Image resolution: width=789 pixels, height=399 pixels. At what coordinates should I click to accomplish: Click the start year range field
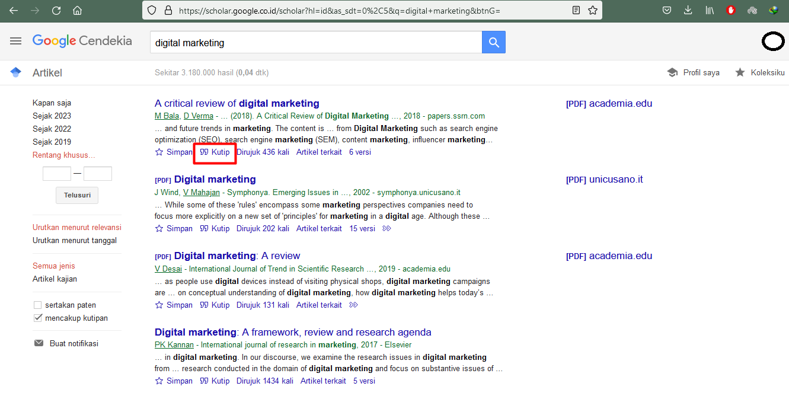click(57, 174)
